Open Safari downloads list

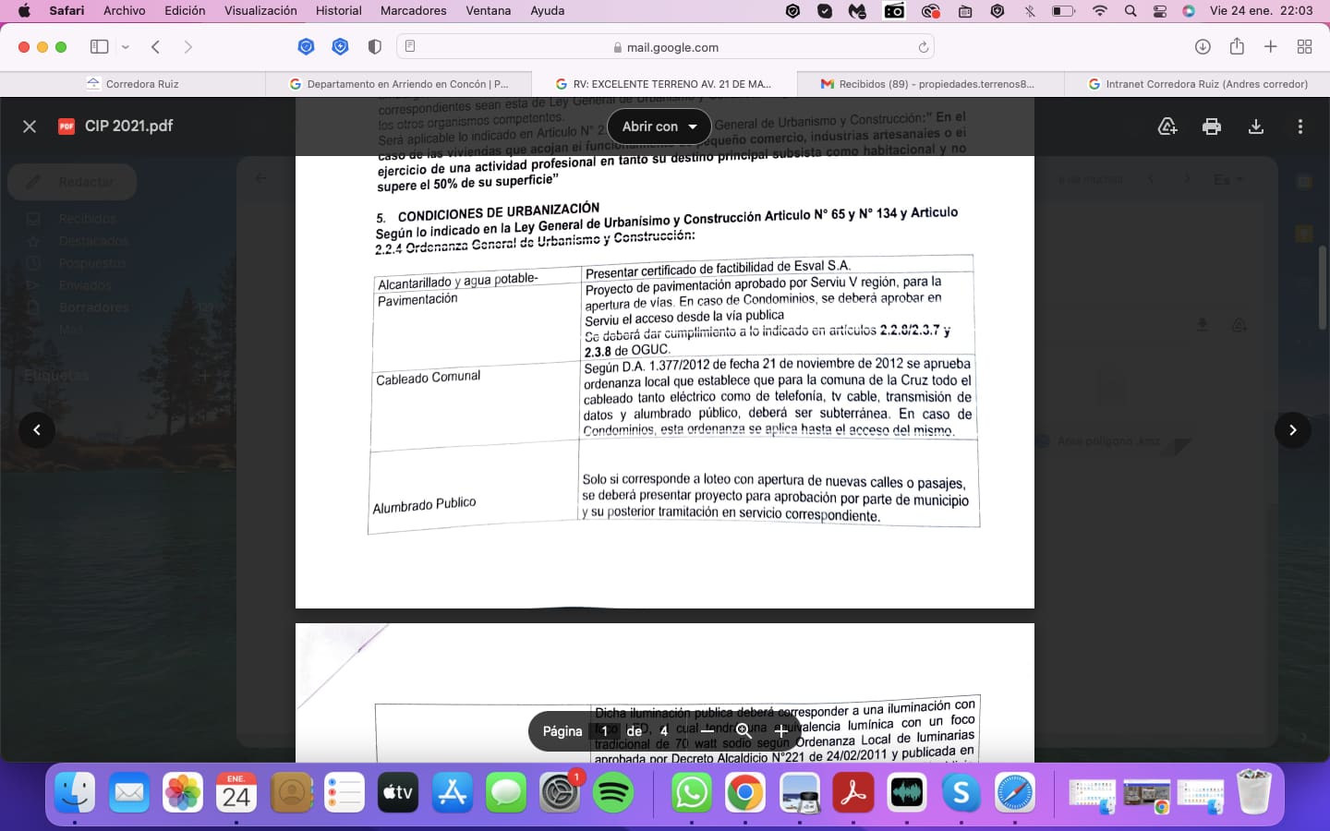click(1203, 47)
